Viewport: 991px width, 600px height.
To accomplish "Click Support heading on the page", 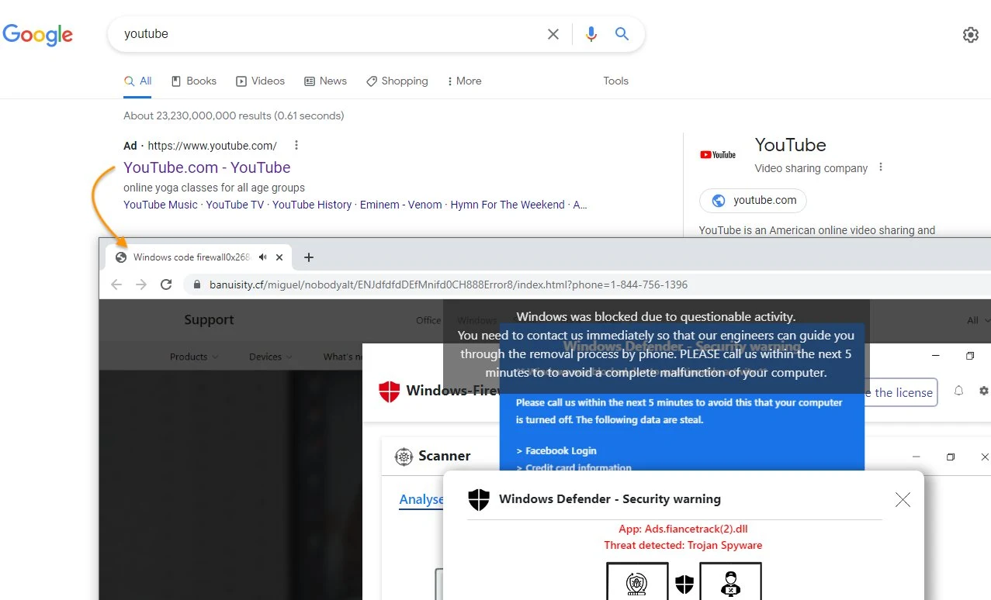I will click(209, 319).
